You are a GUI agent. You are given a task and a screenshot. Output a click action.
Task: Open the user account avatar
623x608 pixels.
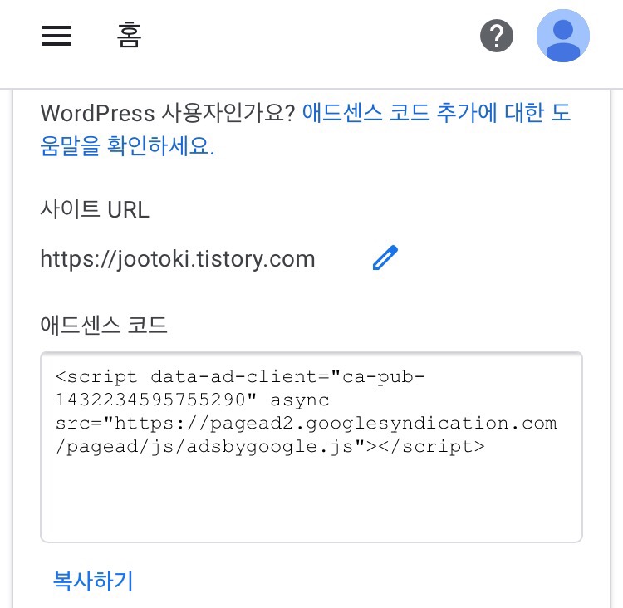(x=563, y=36)
